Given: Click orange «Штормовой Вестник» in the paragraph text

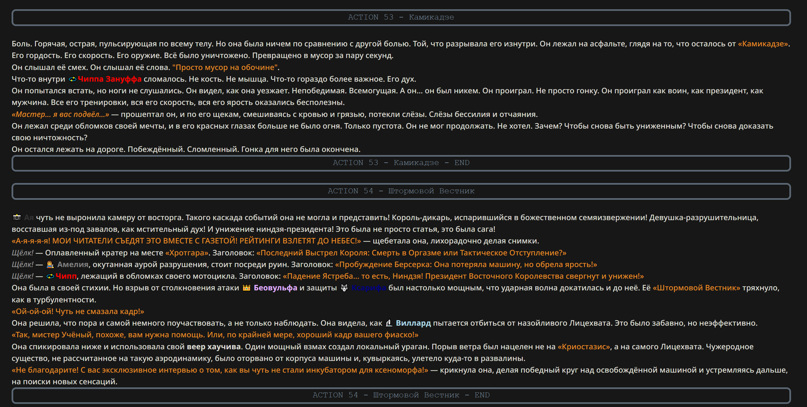Looking at the screenshot, I should [696, 288].
